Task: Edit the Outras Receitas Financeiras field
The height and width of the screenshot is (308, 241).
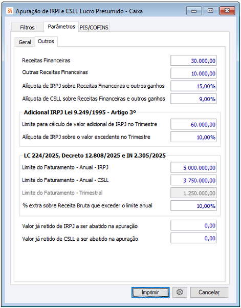Action: coord(193,73)
